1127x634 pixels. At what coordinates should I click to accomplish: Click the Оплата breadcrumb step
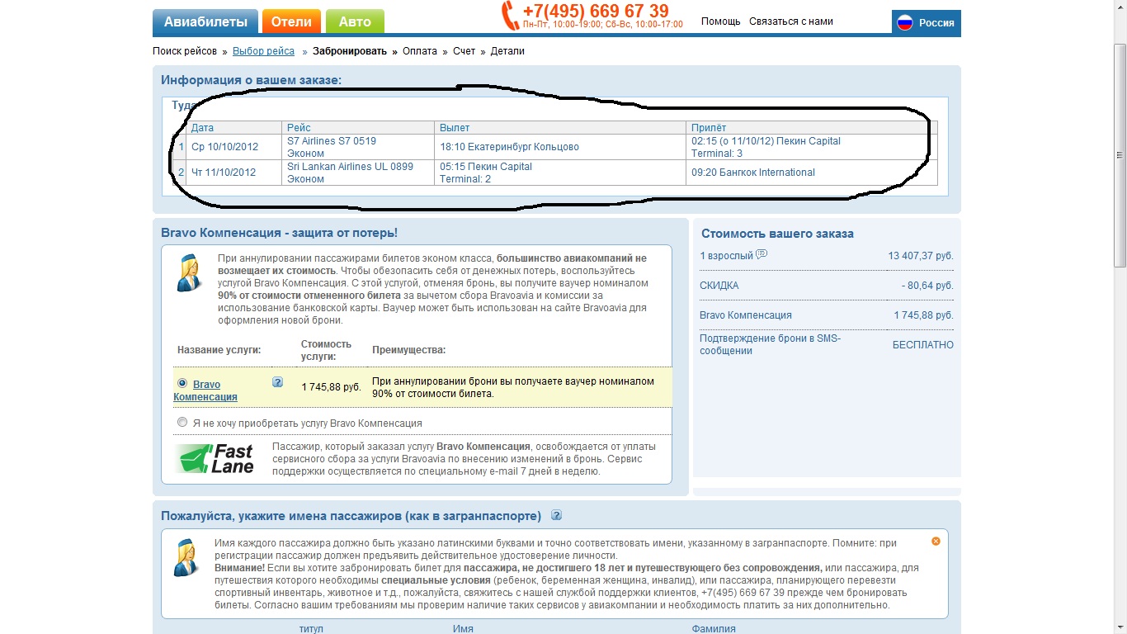pyautogui.click(x=420, y=51)
